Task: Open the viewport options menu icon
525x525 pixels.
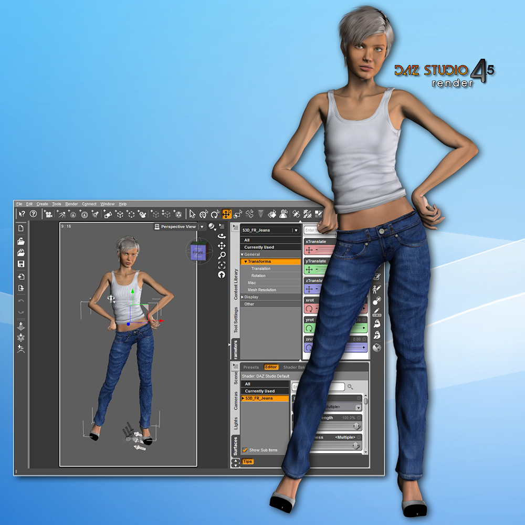Action: point(222,226)
